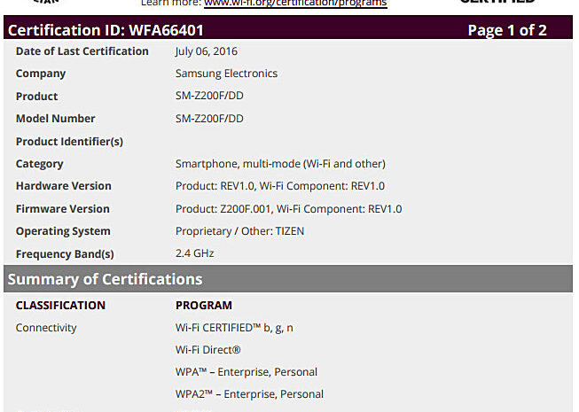
Task: Click the Product label
Action: (36, 97)
